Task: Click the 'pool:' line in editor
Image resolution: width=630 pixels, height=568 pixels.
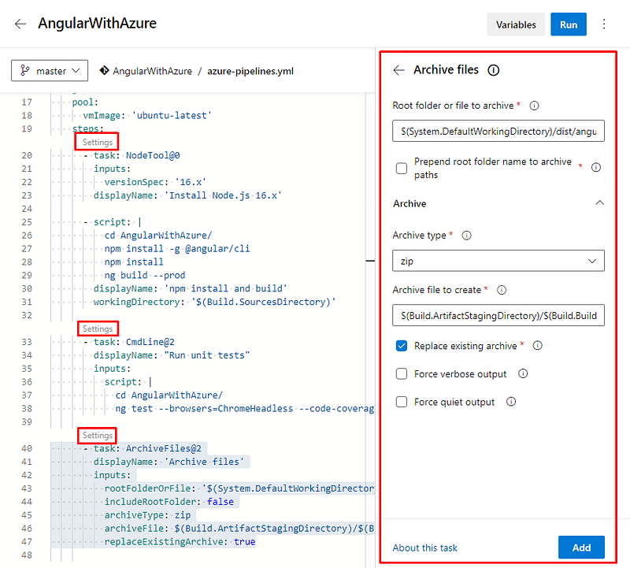Action: pos(85,102)
